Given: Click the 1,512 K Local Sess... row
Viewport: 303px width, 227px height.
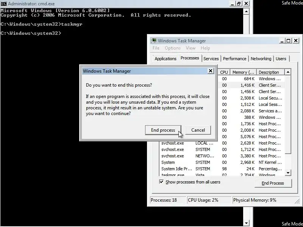Looking at the screenshot, I should click(x=251, y=104).
